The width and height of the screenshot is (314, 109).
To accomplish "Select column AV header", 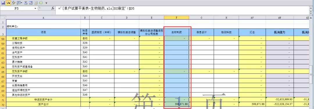I will coord(252,18).
